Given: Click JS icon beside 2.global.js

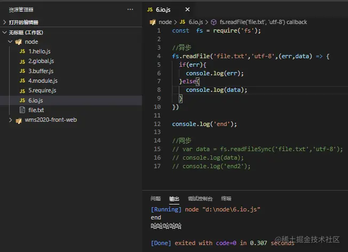Looking at the screenshot, I should pyautogui.click(x=22, y=61).
